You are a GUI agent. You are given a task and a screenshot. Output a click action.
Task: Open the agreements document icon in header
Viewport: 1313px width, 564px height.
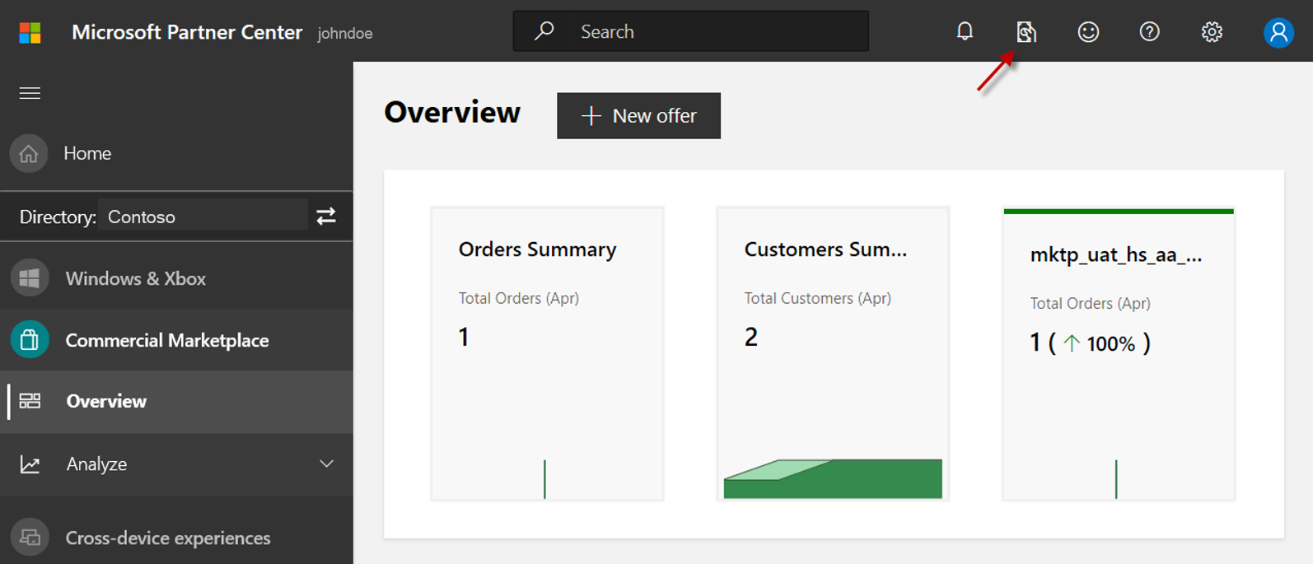1026,32
